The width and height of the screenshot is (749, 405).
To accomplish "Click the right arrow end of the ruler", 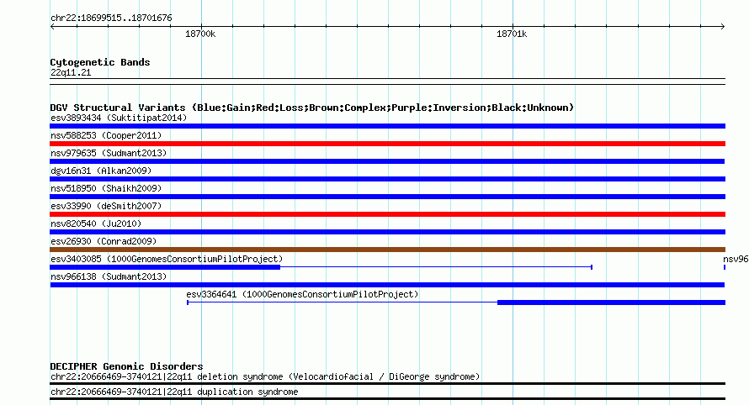I will coord(723,27).
